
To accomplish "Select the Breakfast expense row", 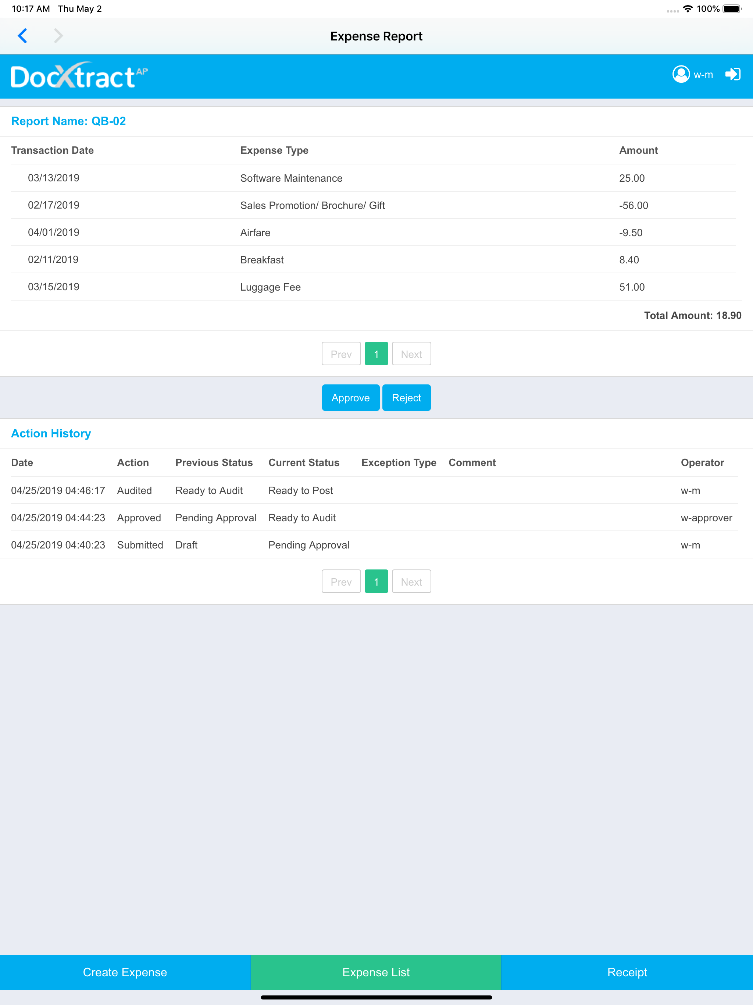I will (373, 260).
